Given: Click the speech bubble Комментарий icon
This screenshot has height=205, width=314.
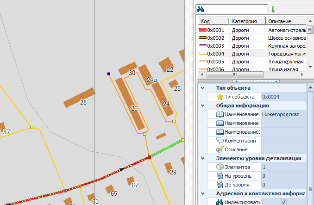Looking at the screenshot, I should 220,141.
